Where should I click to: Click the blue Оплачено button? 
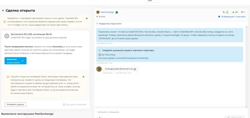coord(15,61)
